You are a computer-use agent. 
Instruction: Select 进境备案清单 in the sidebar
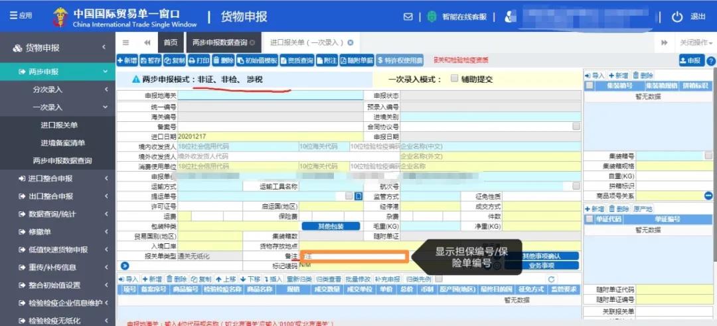[63, 142]
